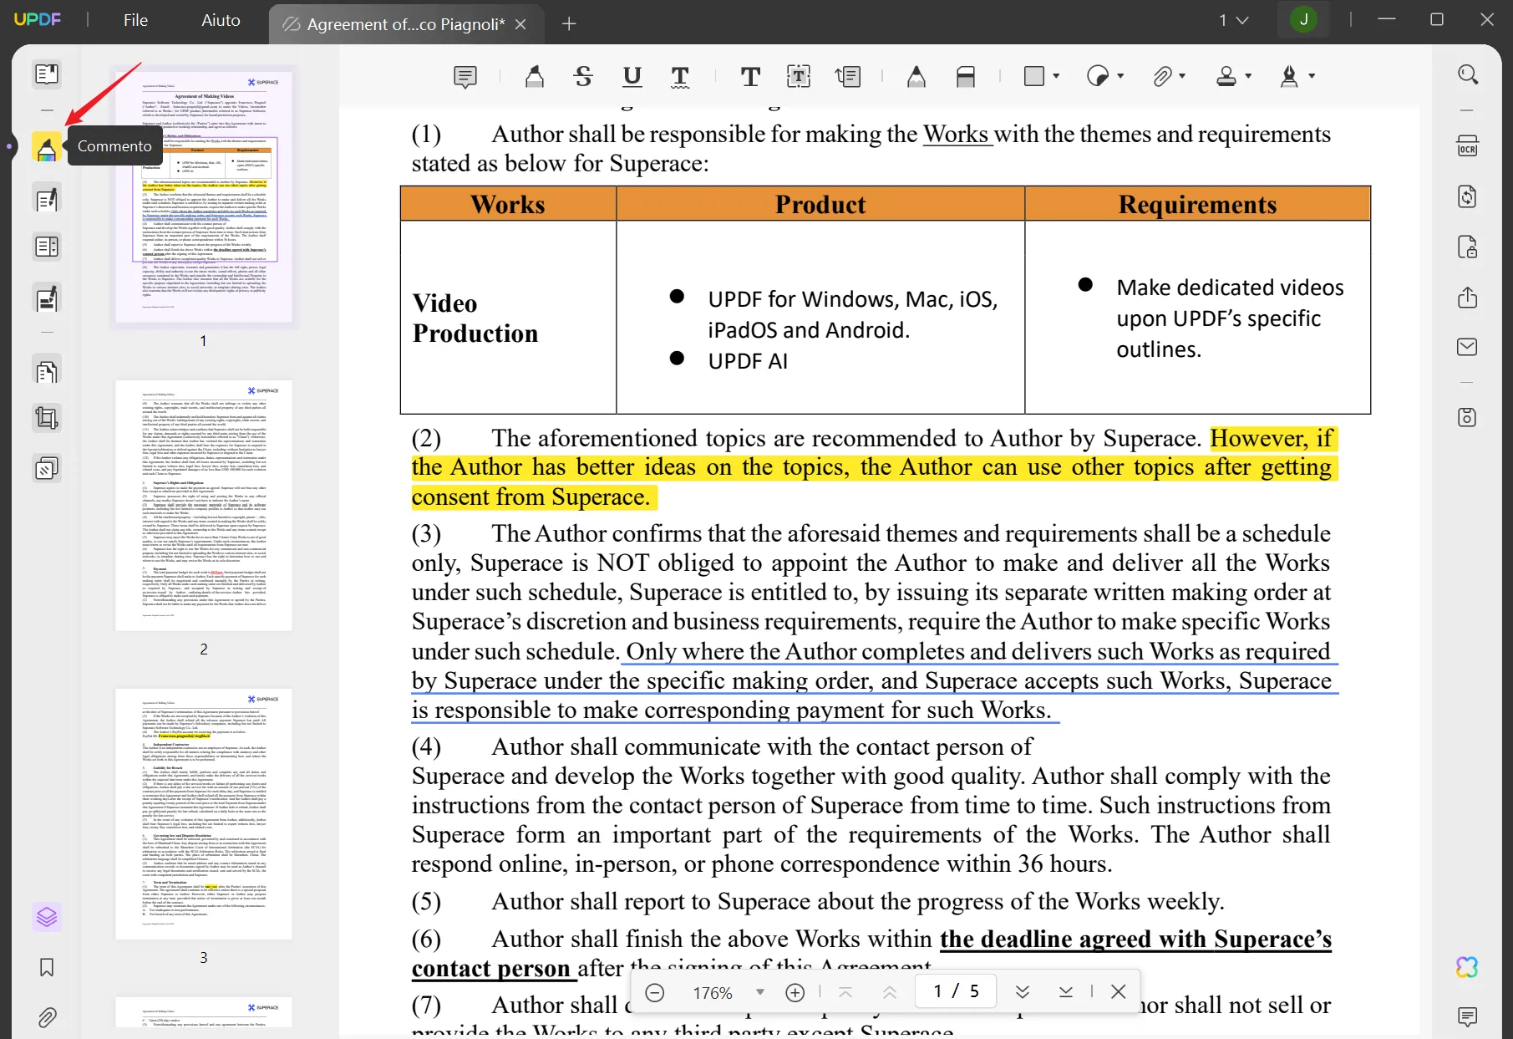Viewport: 1513px width, 1039px height.
Task: Click the 'UPDF AI' bullet in Product column
Action: (x=747, y=361)
